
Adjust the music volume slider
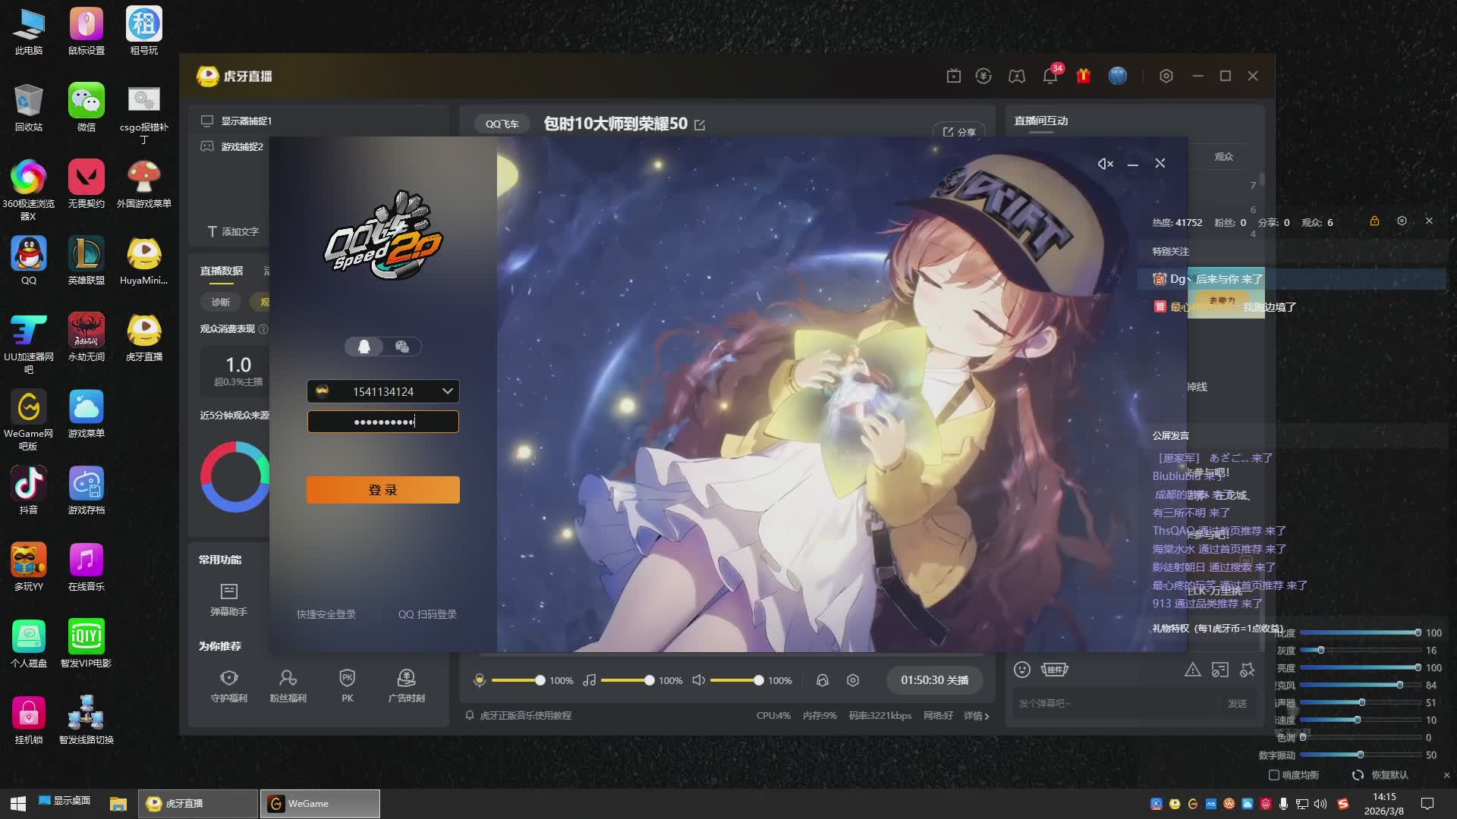649,680
